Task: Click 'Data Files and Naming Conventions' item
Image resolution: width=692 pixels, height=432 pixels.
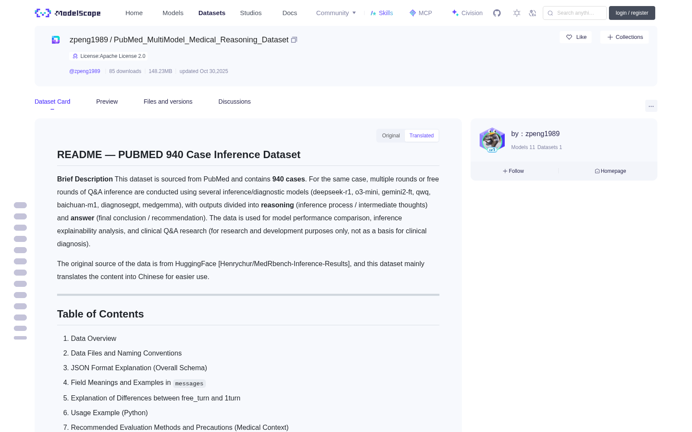Action: click(x=126, y=353)
